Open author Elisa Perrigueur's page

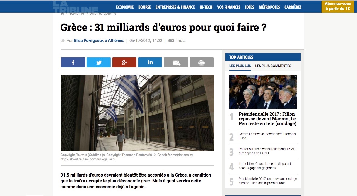(99, 41)
